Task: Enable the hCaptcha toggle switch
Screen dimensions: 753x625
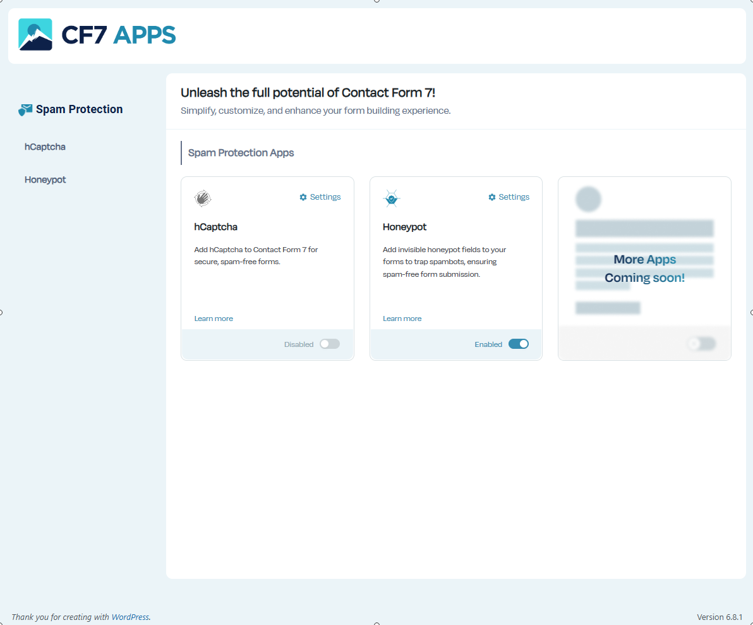Action: [329, 344]
